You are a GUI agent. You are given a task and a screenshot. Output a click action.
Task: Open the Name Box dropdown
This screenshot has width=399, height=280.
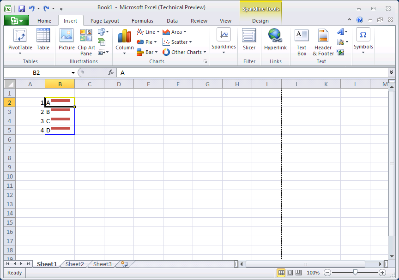coord(73,73)
